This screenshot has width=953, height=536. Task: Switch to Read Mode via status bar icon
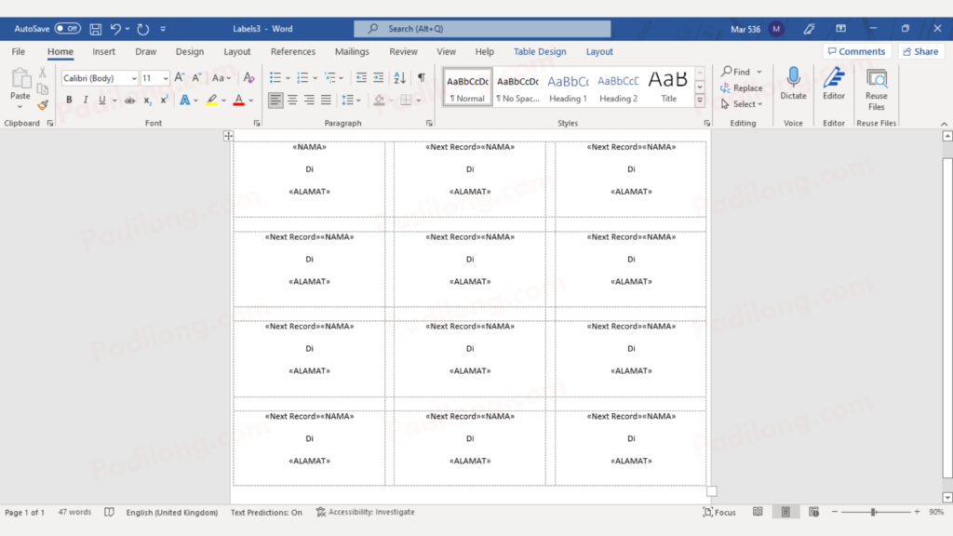(758, 511)
